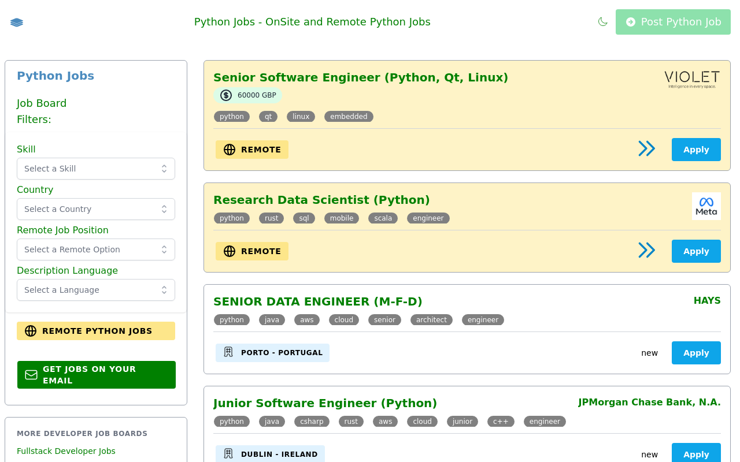Open the Select a Country dropdown
This screenshot has width=740, height=462.
tap(96, 209)
